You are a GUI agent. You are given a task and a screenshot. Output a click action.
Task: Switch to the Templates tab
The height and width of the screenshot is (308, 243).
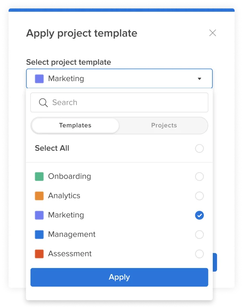tap(75, 125)
